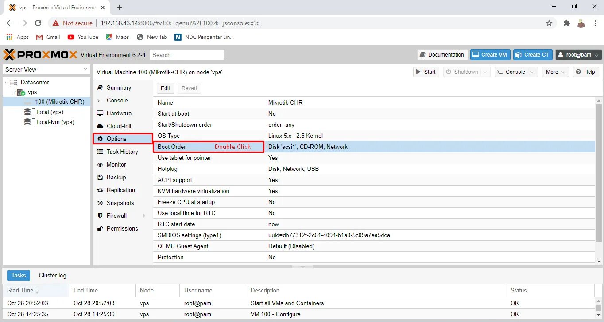Select the SMBIOS settings row

(x=374, y=235)
